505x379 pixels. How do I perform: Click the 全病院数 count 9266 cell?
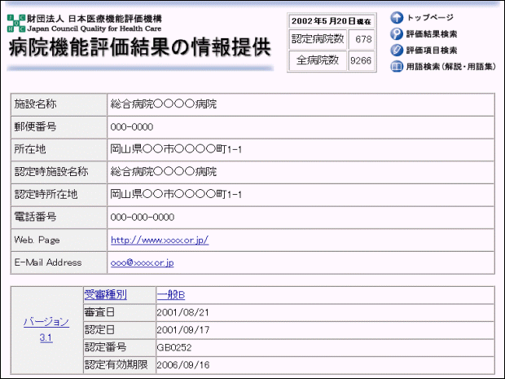(x=361, y=60)
